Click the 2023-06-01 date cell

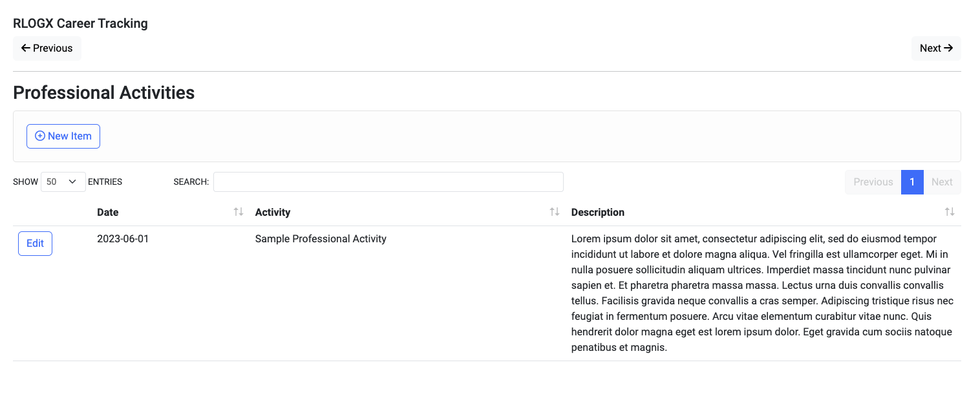point(123,239)
